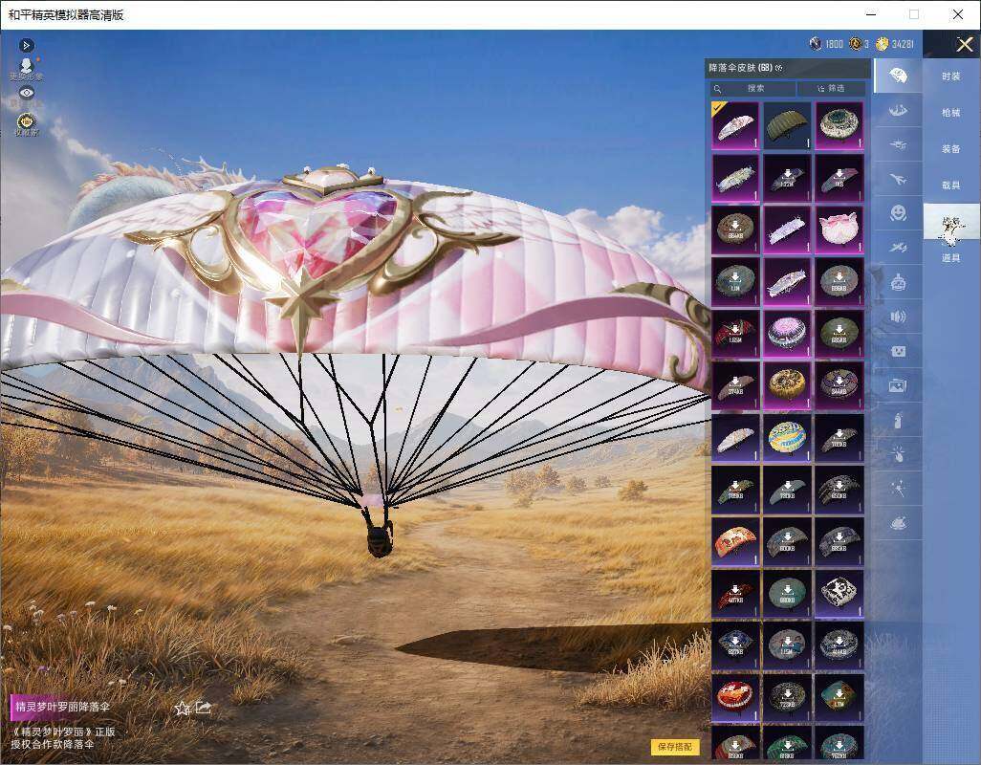Share the parachute skin via share icon

point(204,708)
